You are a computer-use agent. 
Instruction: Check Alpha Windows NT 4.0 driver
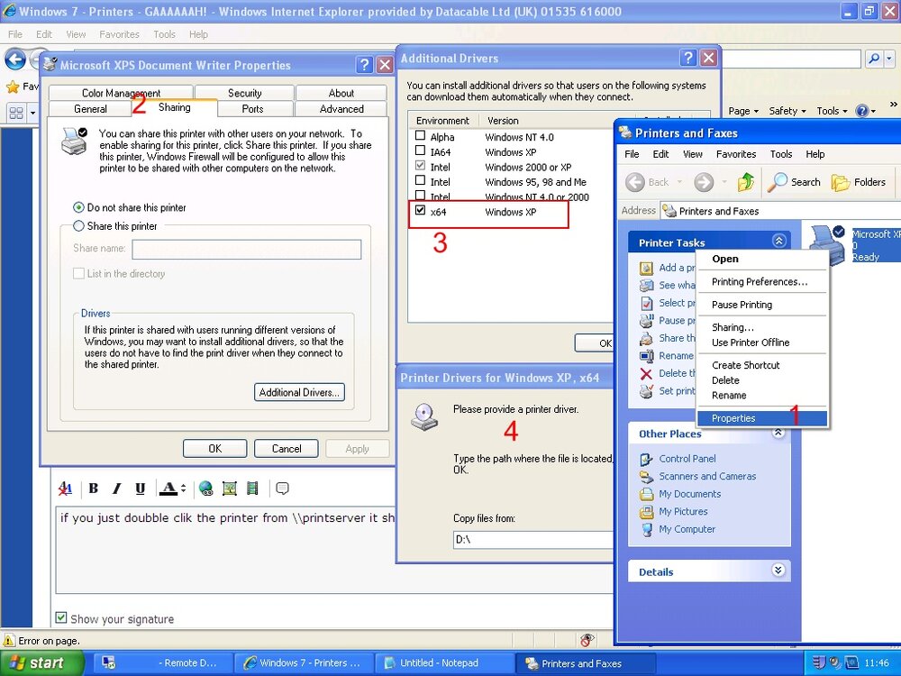(x=420, y=136)
